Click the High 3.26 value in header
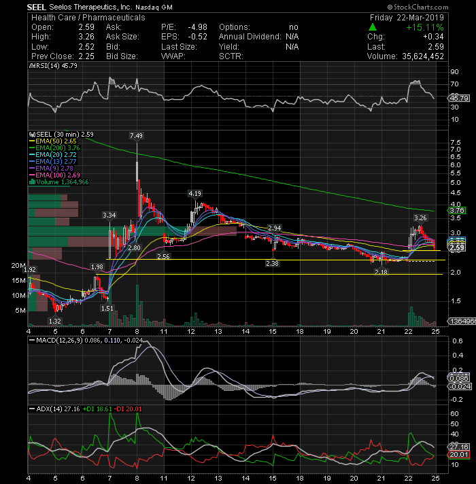The image size is (476, 484). click(86, 37)
